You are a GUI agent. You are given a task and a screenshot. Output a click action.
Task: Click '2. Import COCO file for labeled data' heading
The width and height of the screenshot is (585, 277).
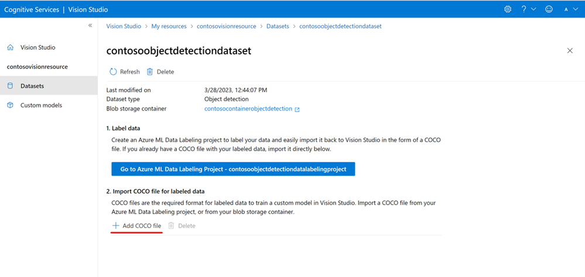pos(156,191)
